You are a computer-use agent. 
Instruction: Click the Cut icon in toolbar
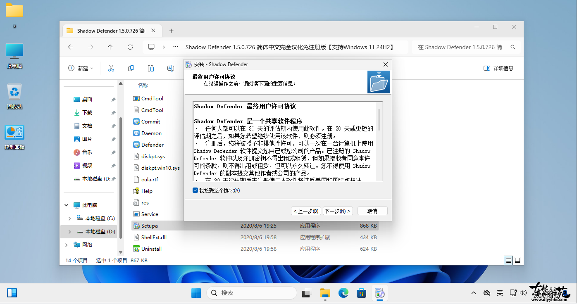[x=111, y=68]
